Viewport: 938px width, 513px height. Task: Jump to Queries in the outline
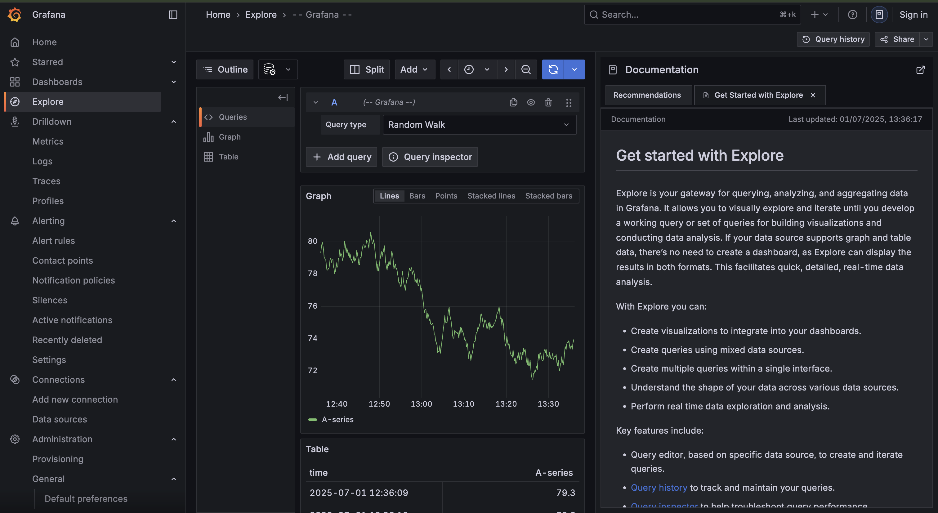coord(248,117)
